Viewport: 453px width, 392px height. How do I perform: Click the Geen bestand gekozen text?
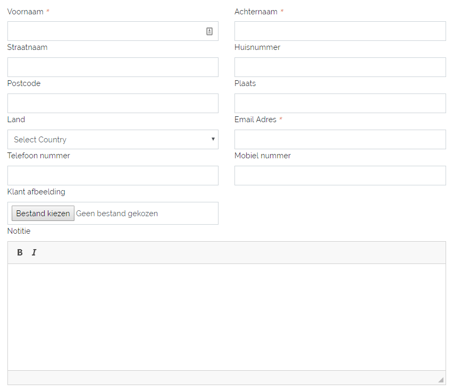coord(117,214)
